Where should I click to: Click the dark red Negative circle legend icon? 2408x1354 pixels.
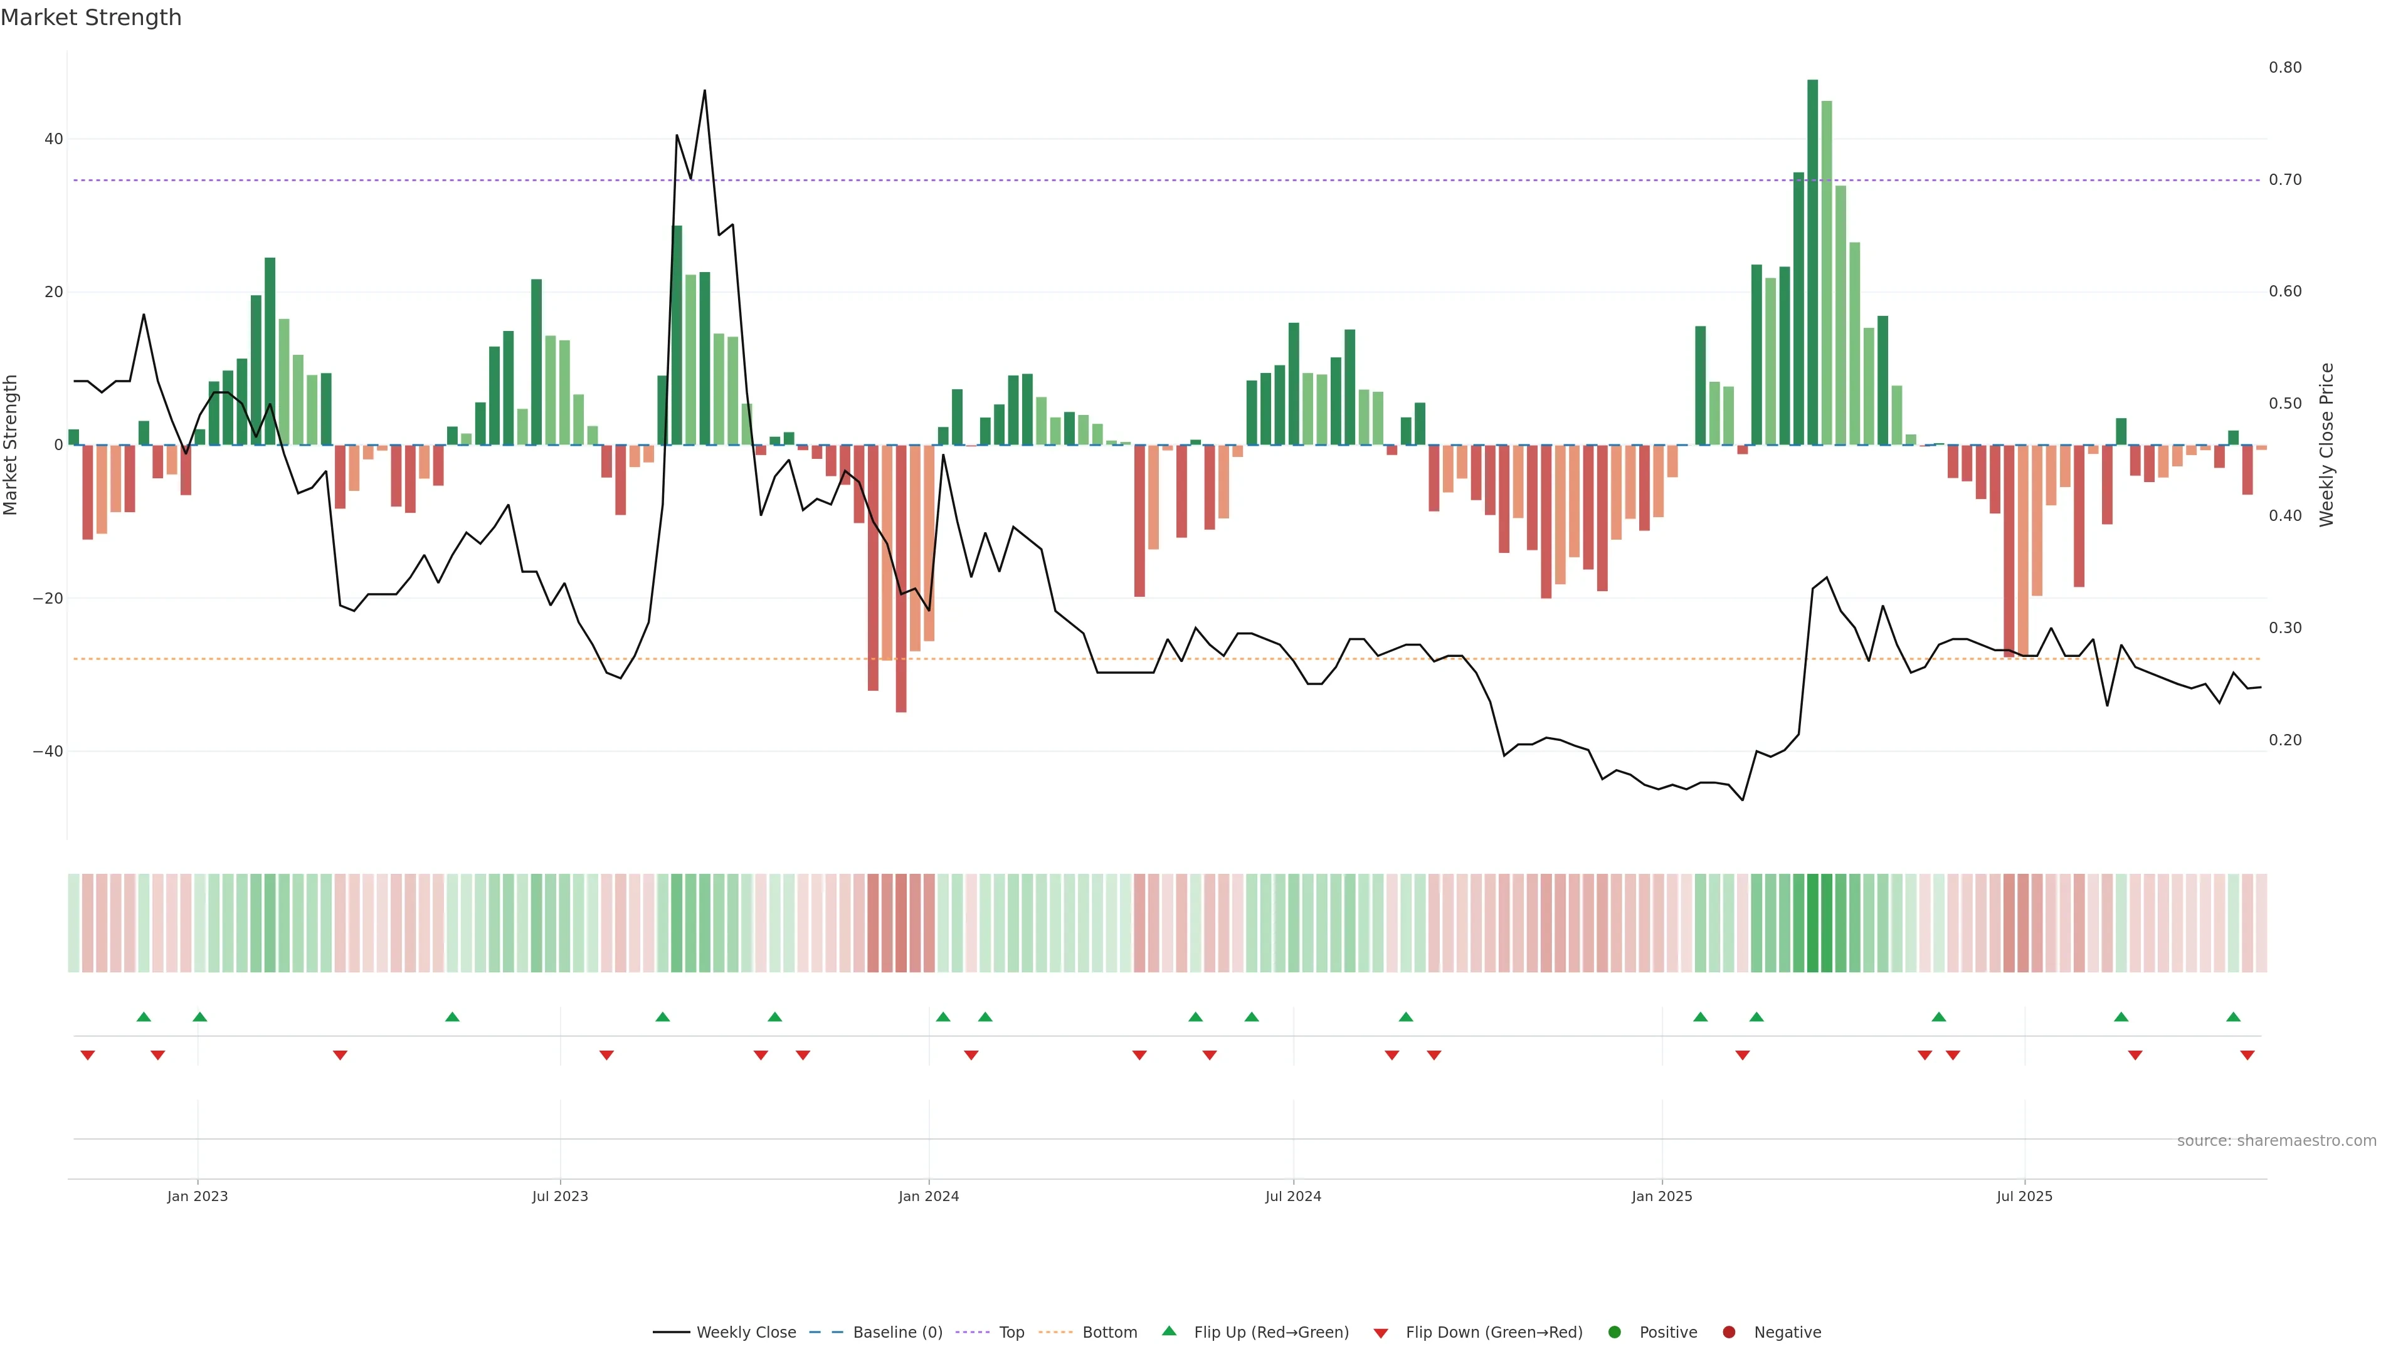point(1728,1331)
